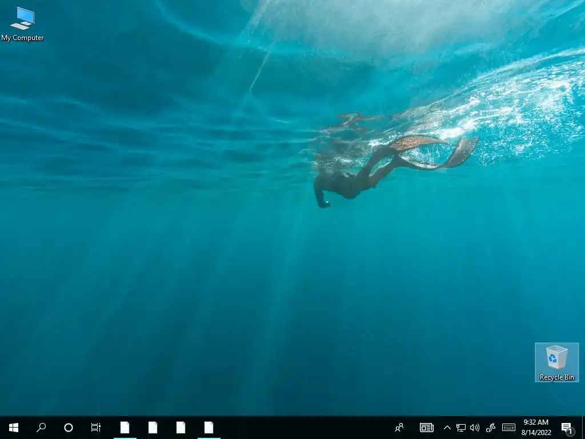Open the volume speaker control

point(475,428)
